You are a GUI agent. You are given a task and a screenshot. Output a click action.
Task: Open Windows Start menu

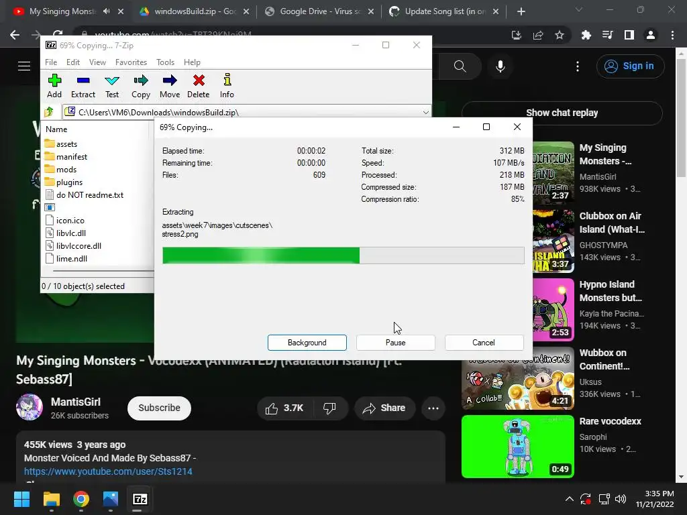pyautogui.click(x=21, y=499)
